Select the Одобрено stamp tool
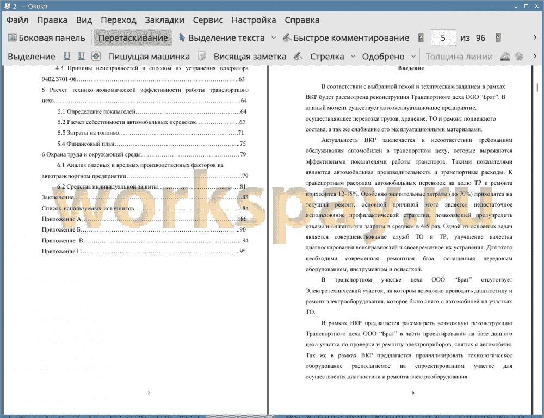The width and height of the screenshot is (544, 418). tap(383, 57)
